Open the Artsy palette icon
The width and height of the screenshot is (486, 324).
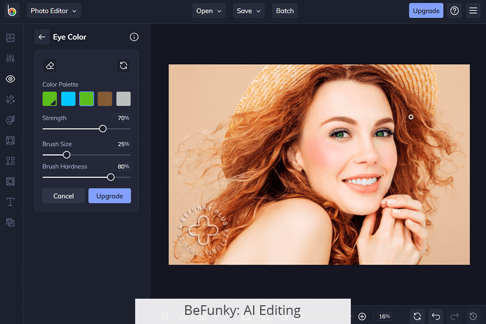tap(10, 120)
